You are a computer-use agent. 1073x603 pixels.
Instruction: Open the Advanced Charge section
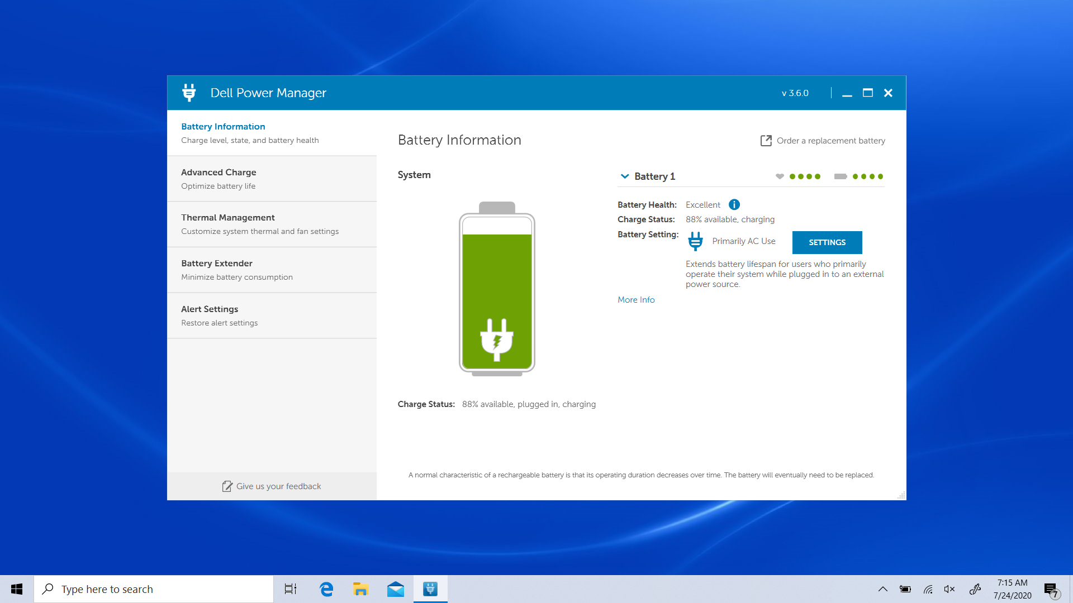click(272, 179)
